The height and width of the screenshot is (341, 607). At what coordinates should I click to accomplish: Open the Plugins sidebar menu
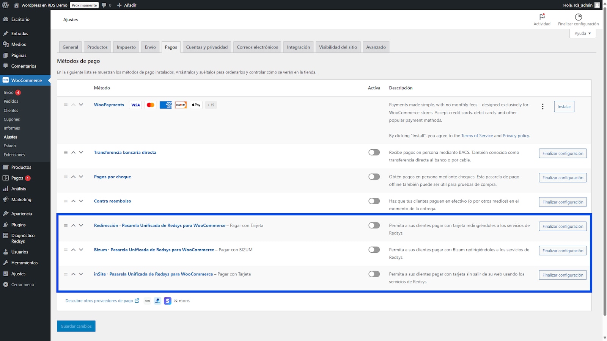pos(18,225)
